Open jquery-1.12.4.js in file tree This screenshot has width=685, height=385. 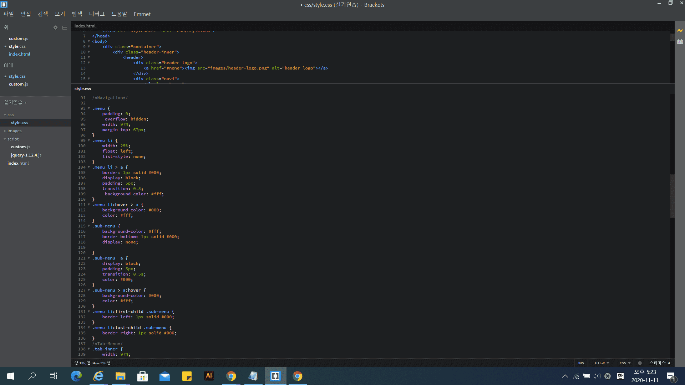click(x=26, y=155)
